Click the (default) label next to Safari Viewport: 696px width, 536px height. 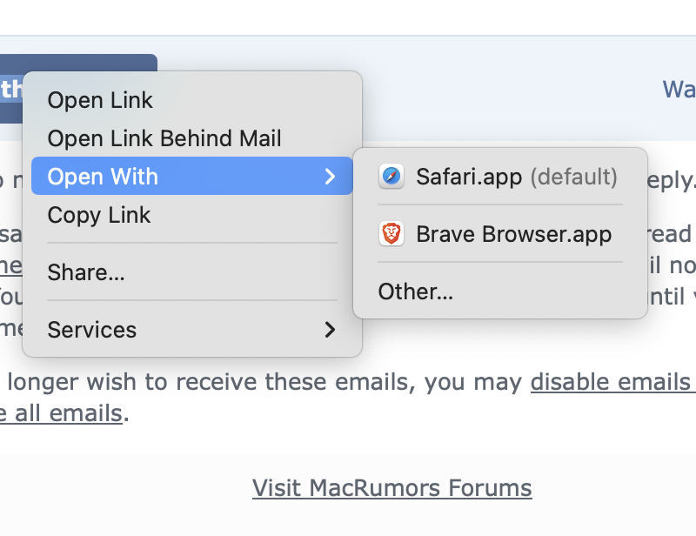[x=574, y=177]
